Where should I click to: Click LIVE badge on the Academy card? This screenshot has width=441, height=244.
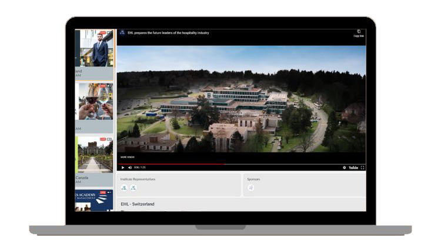103,193
